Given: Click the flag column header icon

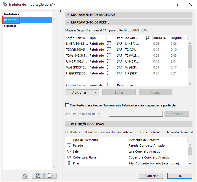Looking at the screenshot, I should click(x=148, y=38).
